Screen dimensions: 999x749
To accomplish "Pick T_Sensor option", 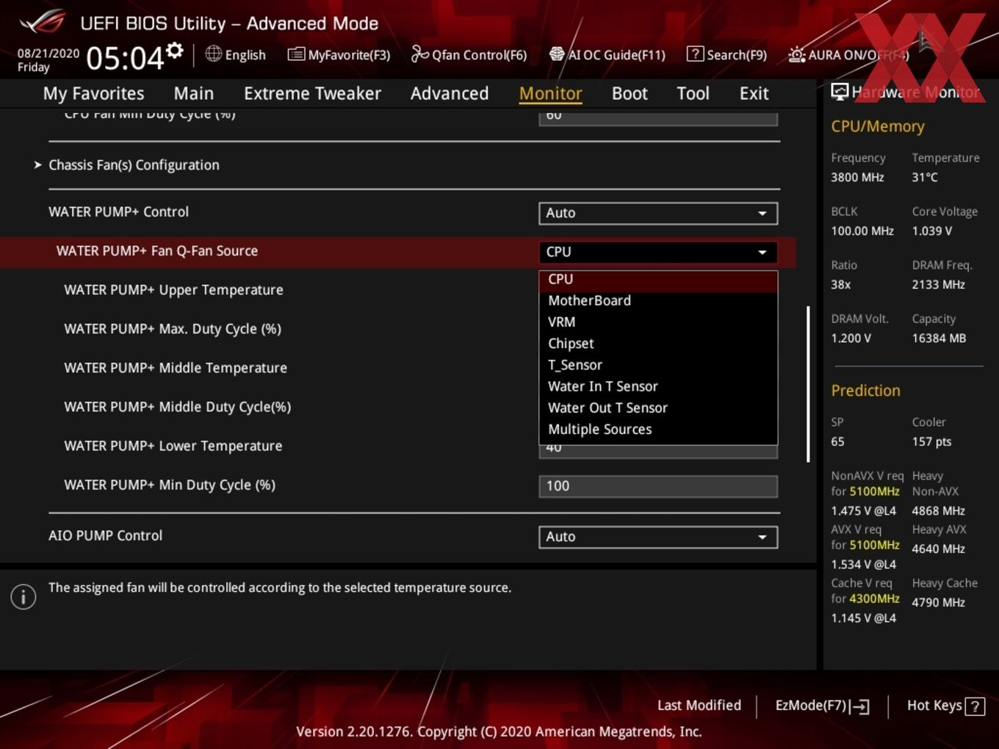I will pyautogui.click(x=658, y=365).
